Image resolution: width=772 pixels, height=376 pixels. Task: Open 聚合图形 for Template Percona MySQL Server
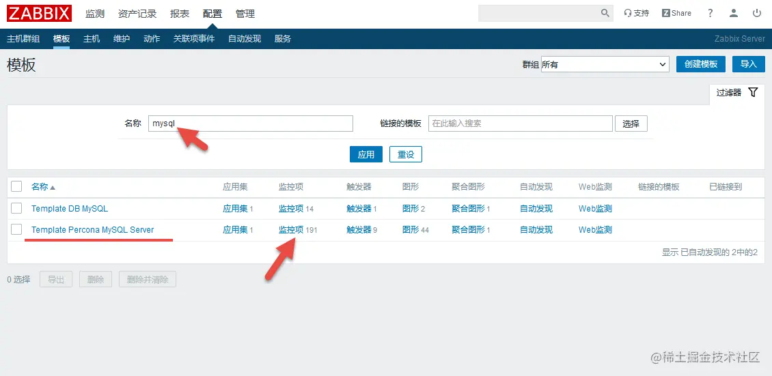pyautogui.click(x=468, y=229)
